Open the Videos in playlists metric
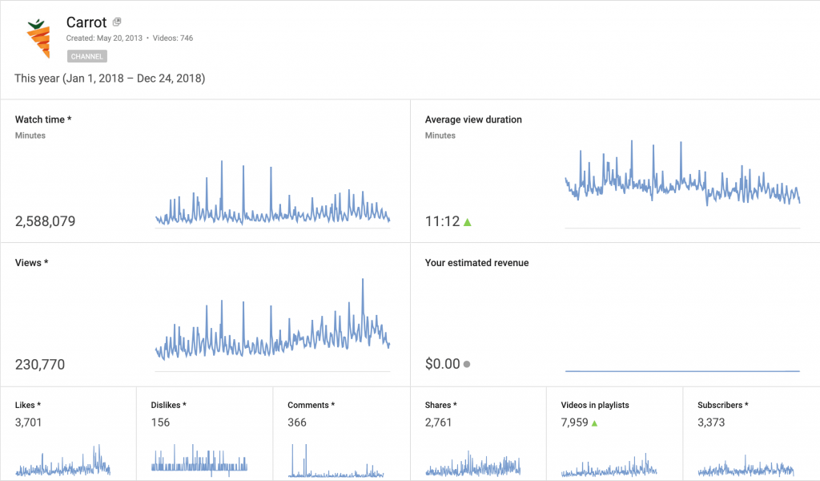Viewport: 820px width, 481px height. click(595, 406)
